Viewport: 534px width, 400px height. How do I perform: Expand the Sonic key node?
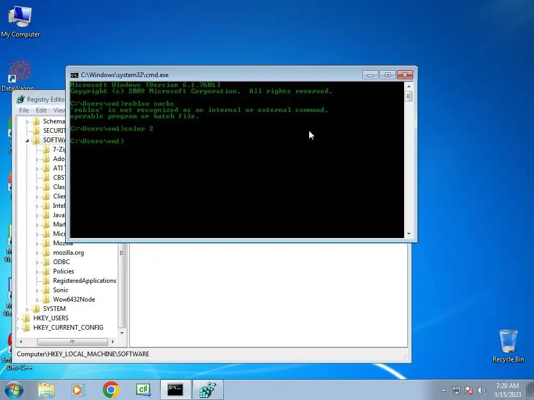(x=37, y=291)
